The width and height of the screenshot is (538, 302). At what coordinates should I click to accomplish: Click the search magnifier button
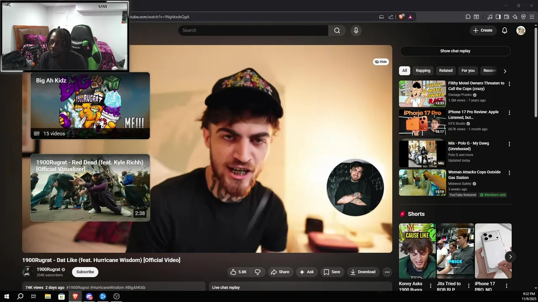pos(337,30)
